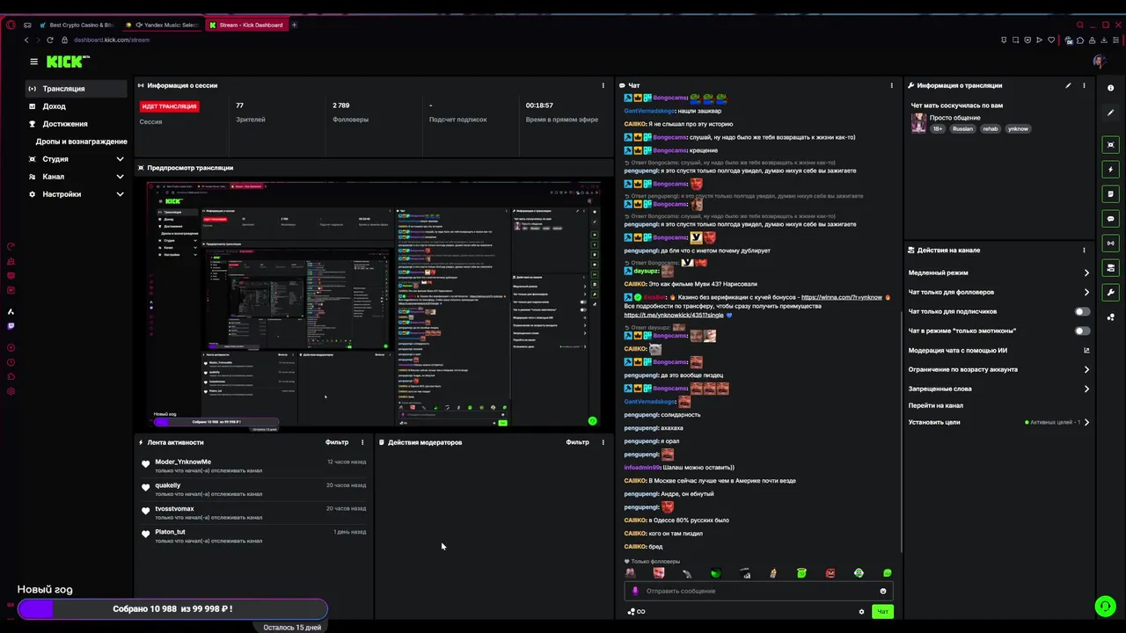This screenshot has height=633, width=1126.
Task: Click the message input field Отправить сообщение
Action: click(x=757, y=591)
